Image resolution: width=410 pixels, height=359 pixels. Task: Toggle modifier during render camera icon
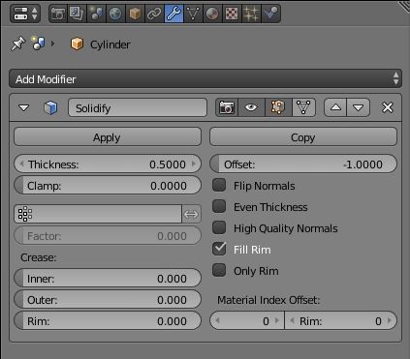[227, 107]
